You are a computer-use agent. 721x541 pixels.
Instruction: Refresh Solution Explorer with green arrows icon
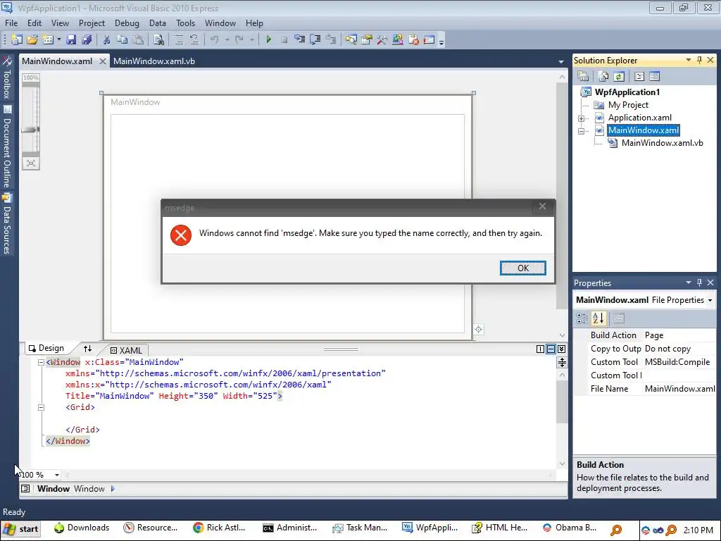pyautogui.click(x=619, y=76)
